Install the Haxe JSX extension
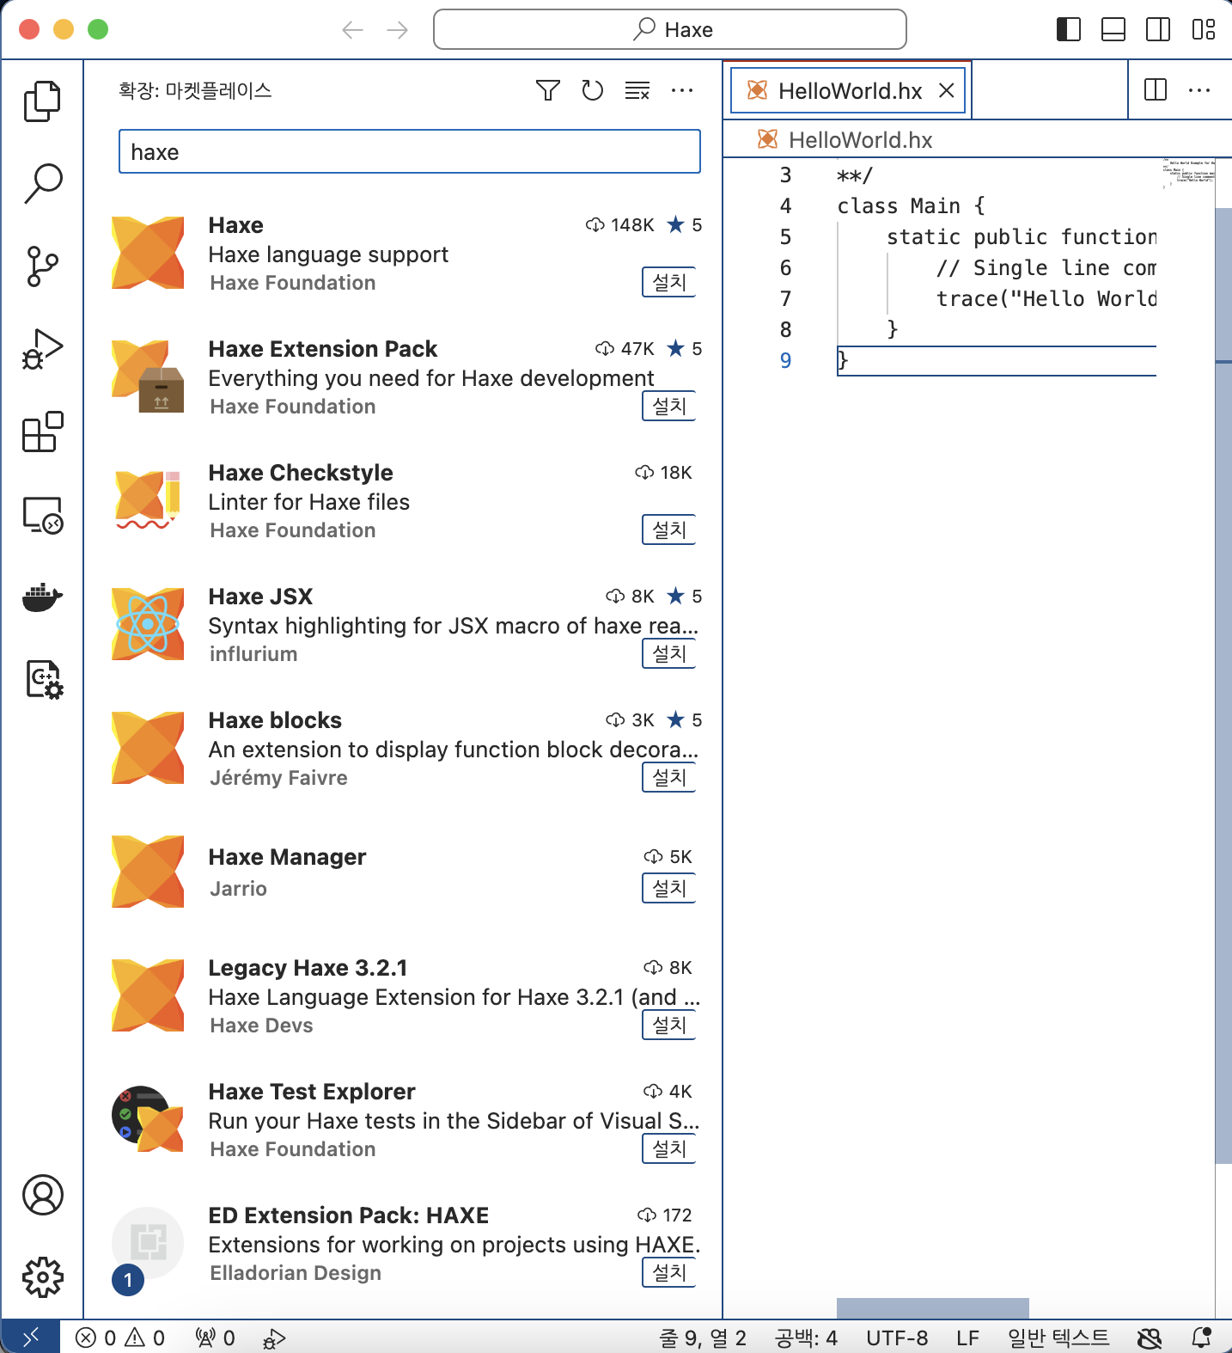The image size is (1232, 1353). (x=669, y=653)
